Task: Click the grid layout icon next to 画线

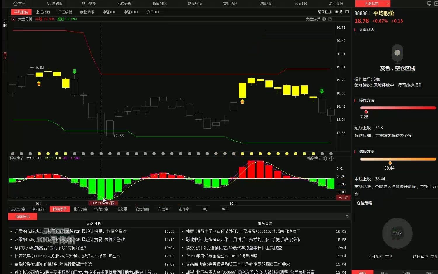Action: click(x=347, y=12)
